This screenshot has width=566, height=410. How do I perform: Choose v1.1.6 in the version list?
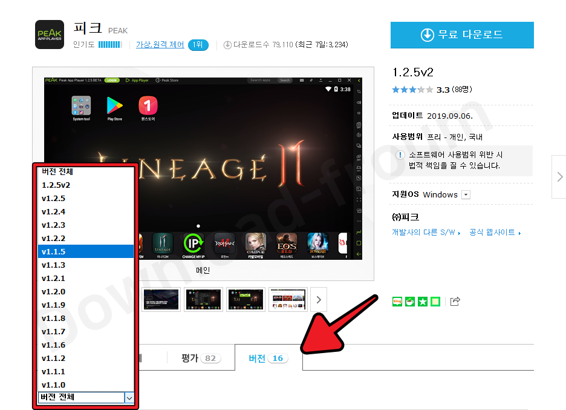pyautogui.click(x=85, y=345)
